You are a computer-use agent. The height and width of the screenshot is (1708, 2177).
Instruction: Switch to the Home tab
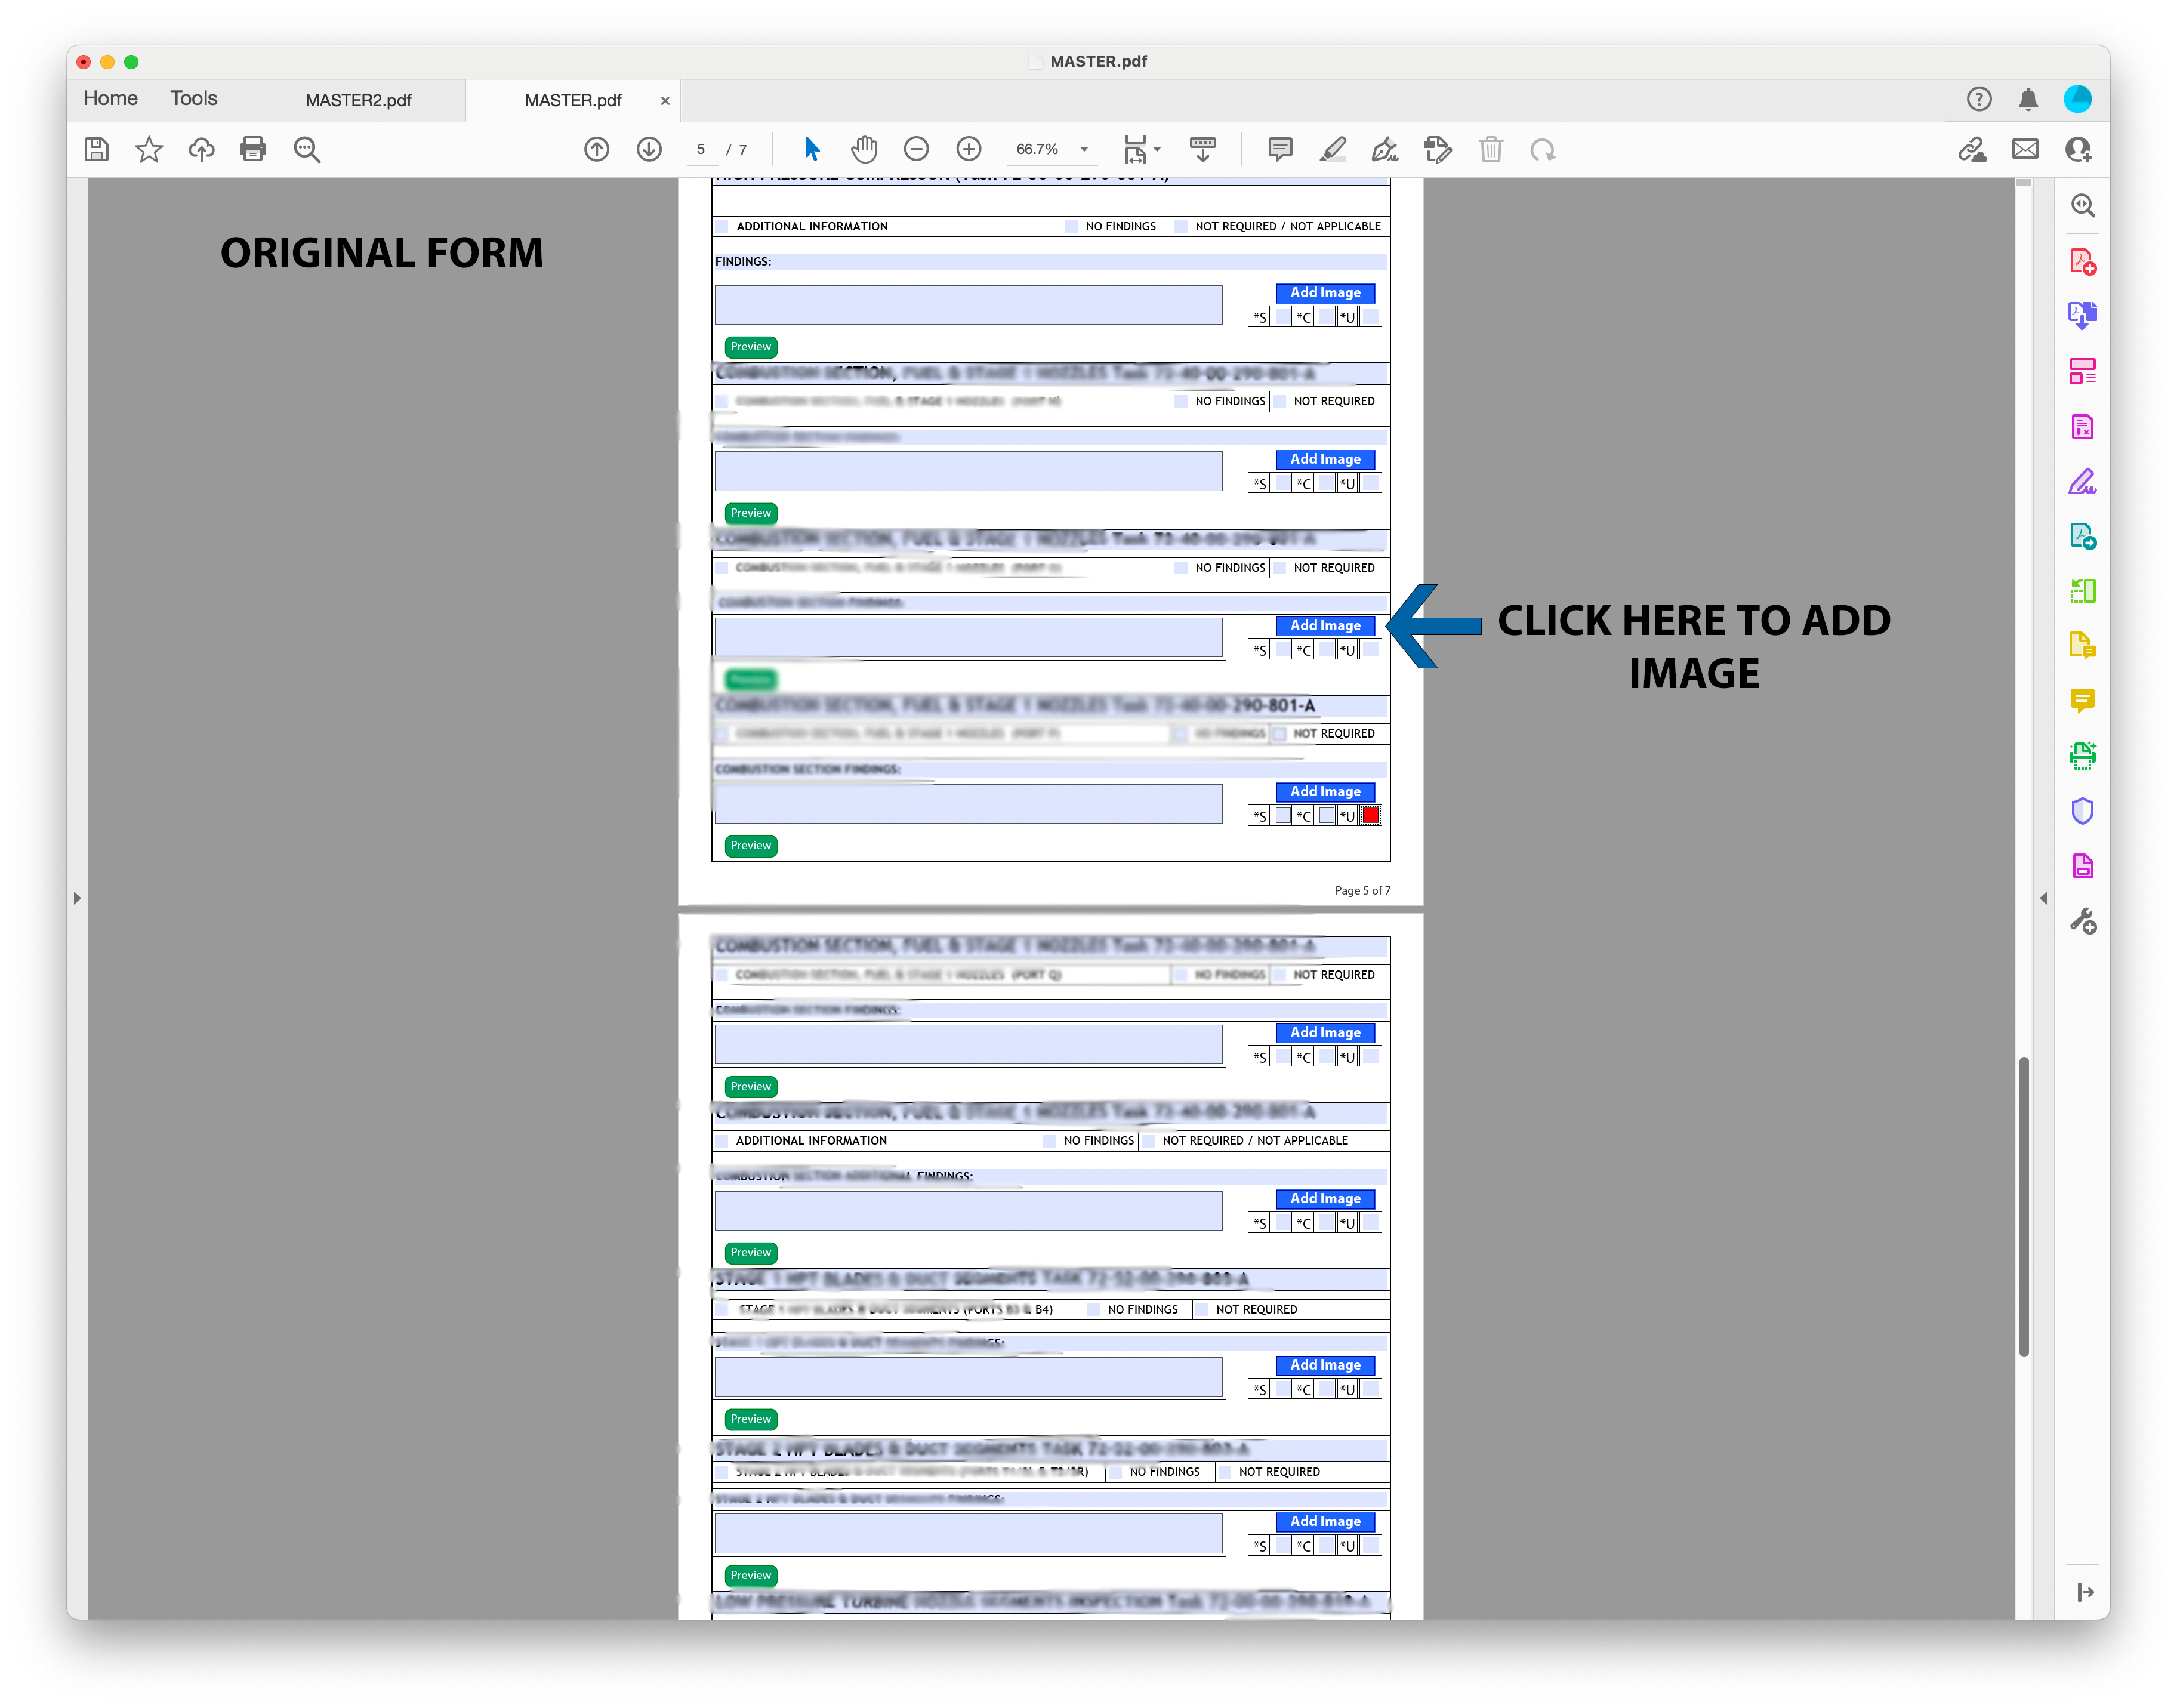111,99
